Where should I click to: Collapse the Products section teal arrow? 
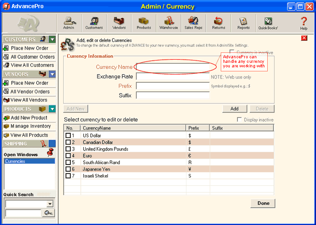(x=52, y=109)
